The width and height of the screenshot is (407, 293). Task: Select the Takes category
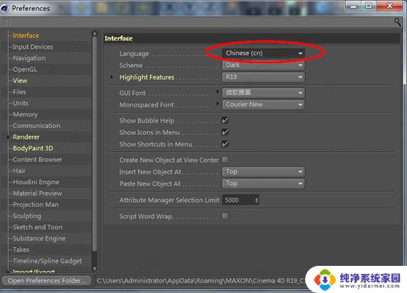[x=21, y=250]
